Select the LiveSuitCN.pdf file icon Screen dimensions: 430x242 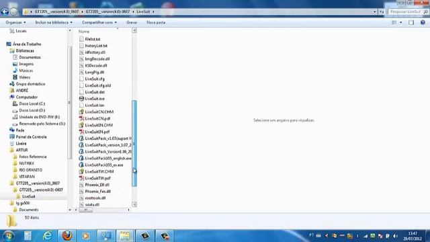81,118
